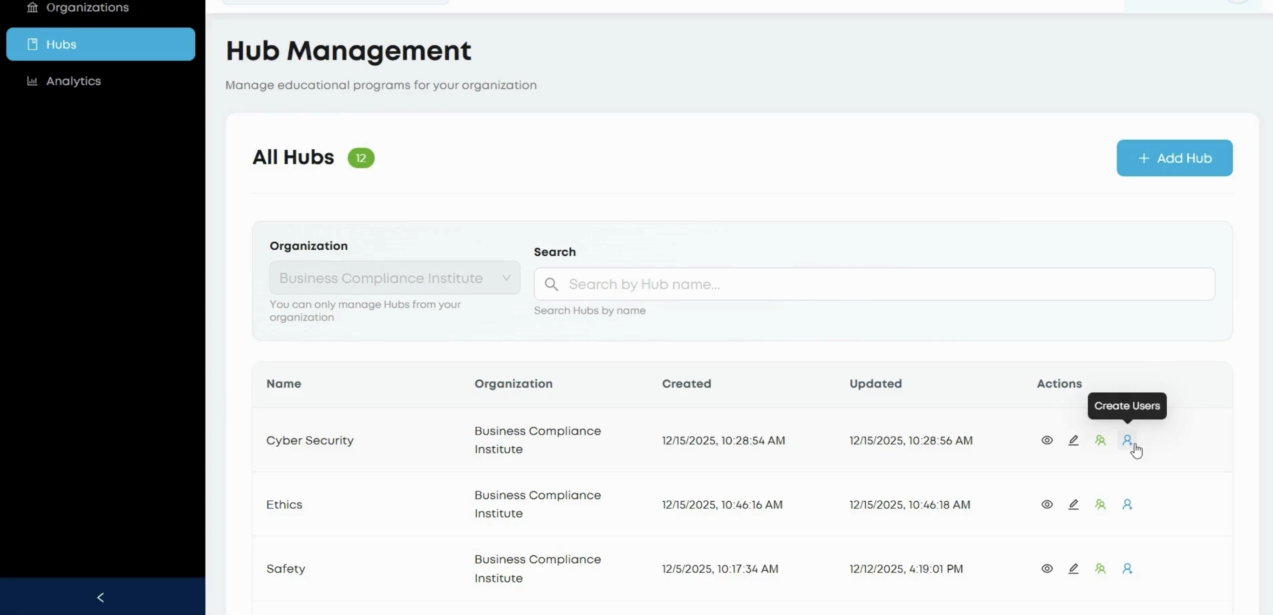Screen dimensions: 1273x615
Task: Click the Create Users tooltip label
Action: [1127, 405]
